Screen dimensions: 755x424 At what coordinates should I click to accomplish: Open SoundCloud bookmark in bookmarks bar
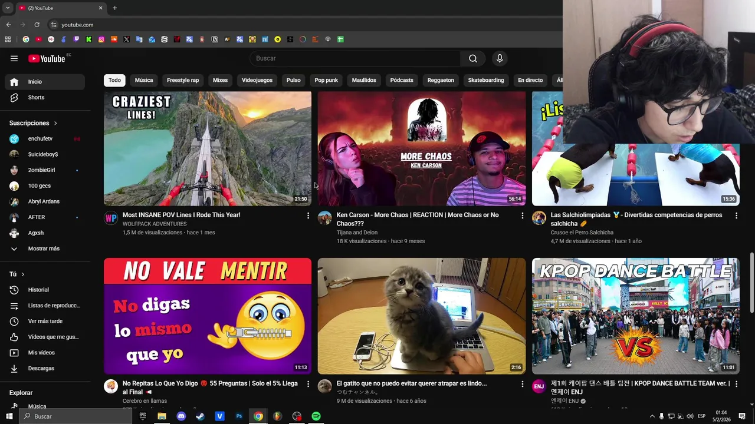pos(114,39)
